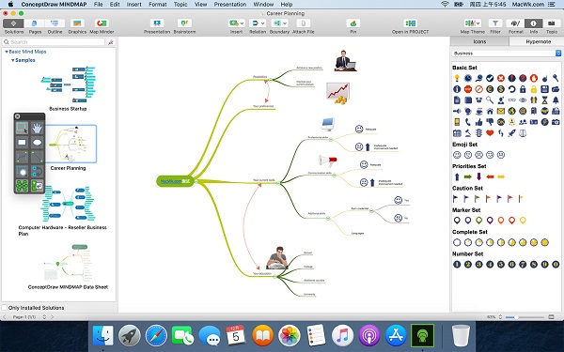Image resolution: width=564 pixels, height=352 pixels.
Task: Pick the yellow envelope icon in Basic Set
Action: (x=501, y=111)
